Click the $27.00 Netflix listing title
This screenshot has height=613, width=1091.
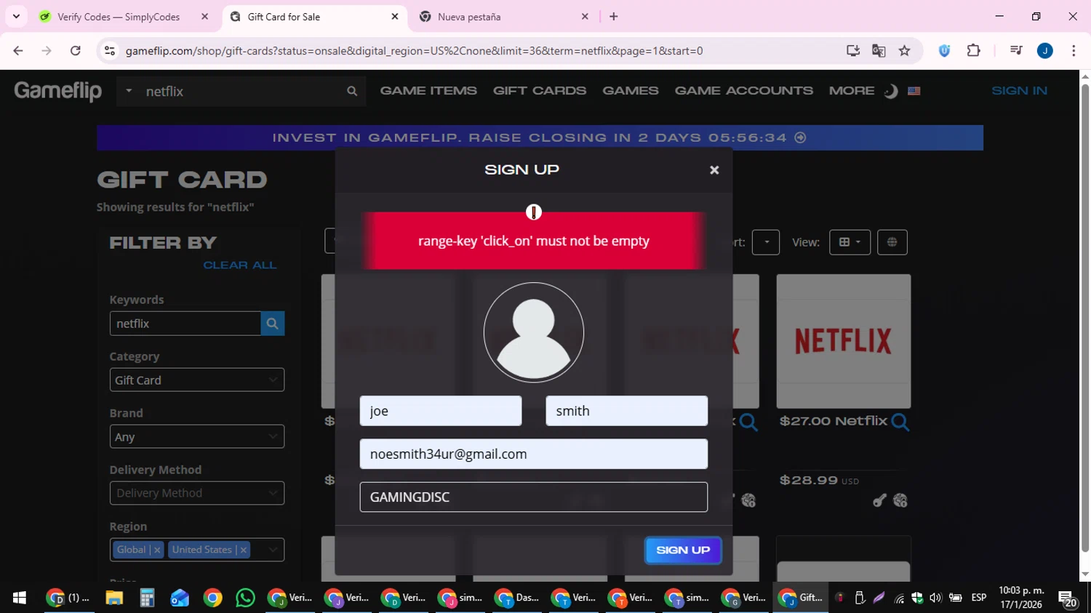(x=834, y=421)
